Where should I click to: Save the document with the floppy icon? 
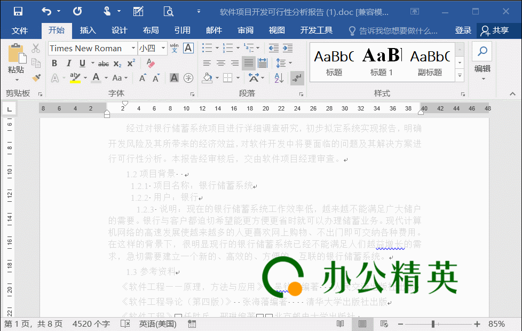click(x=18, y=12)
